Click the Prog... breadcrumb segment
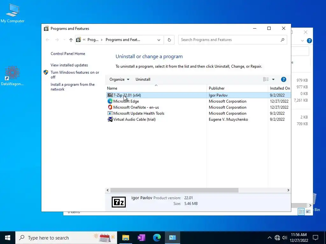 (x=93, y=40)
